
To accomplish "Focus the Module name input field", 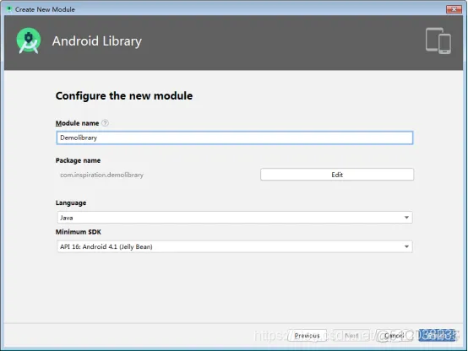I will coord(235,138).
